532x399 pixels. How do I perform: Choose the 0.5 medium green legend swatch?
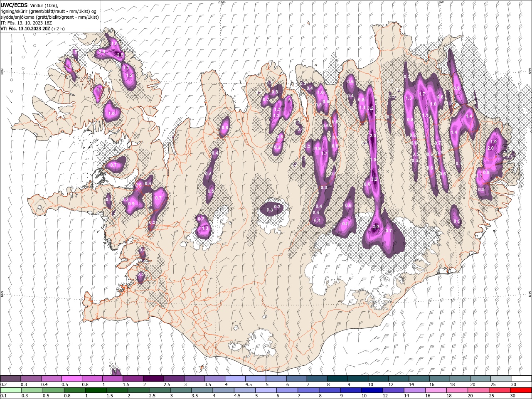point(53,390)
